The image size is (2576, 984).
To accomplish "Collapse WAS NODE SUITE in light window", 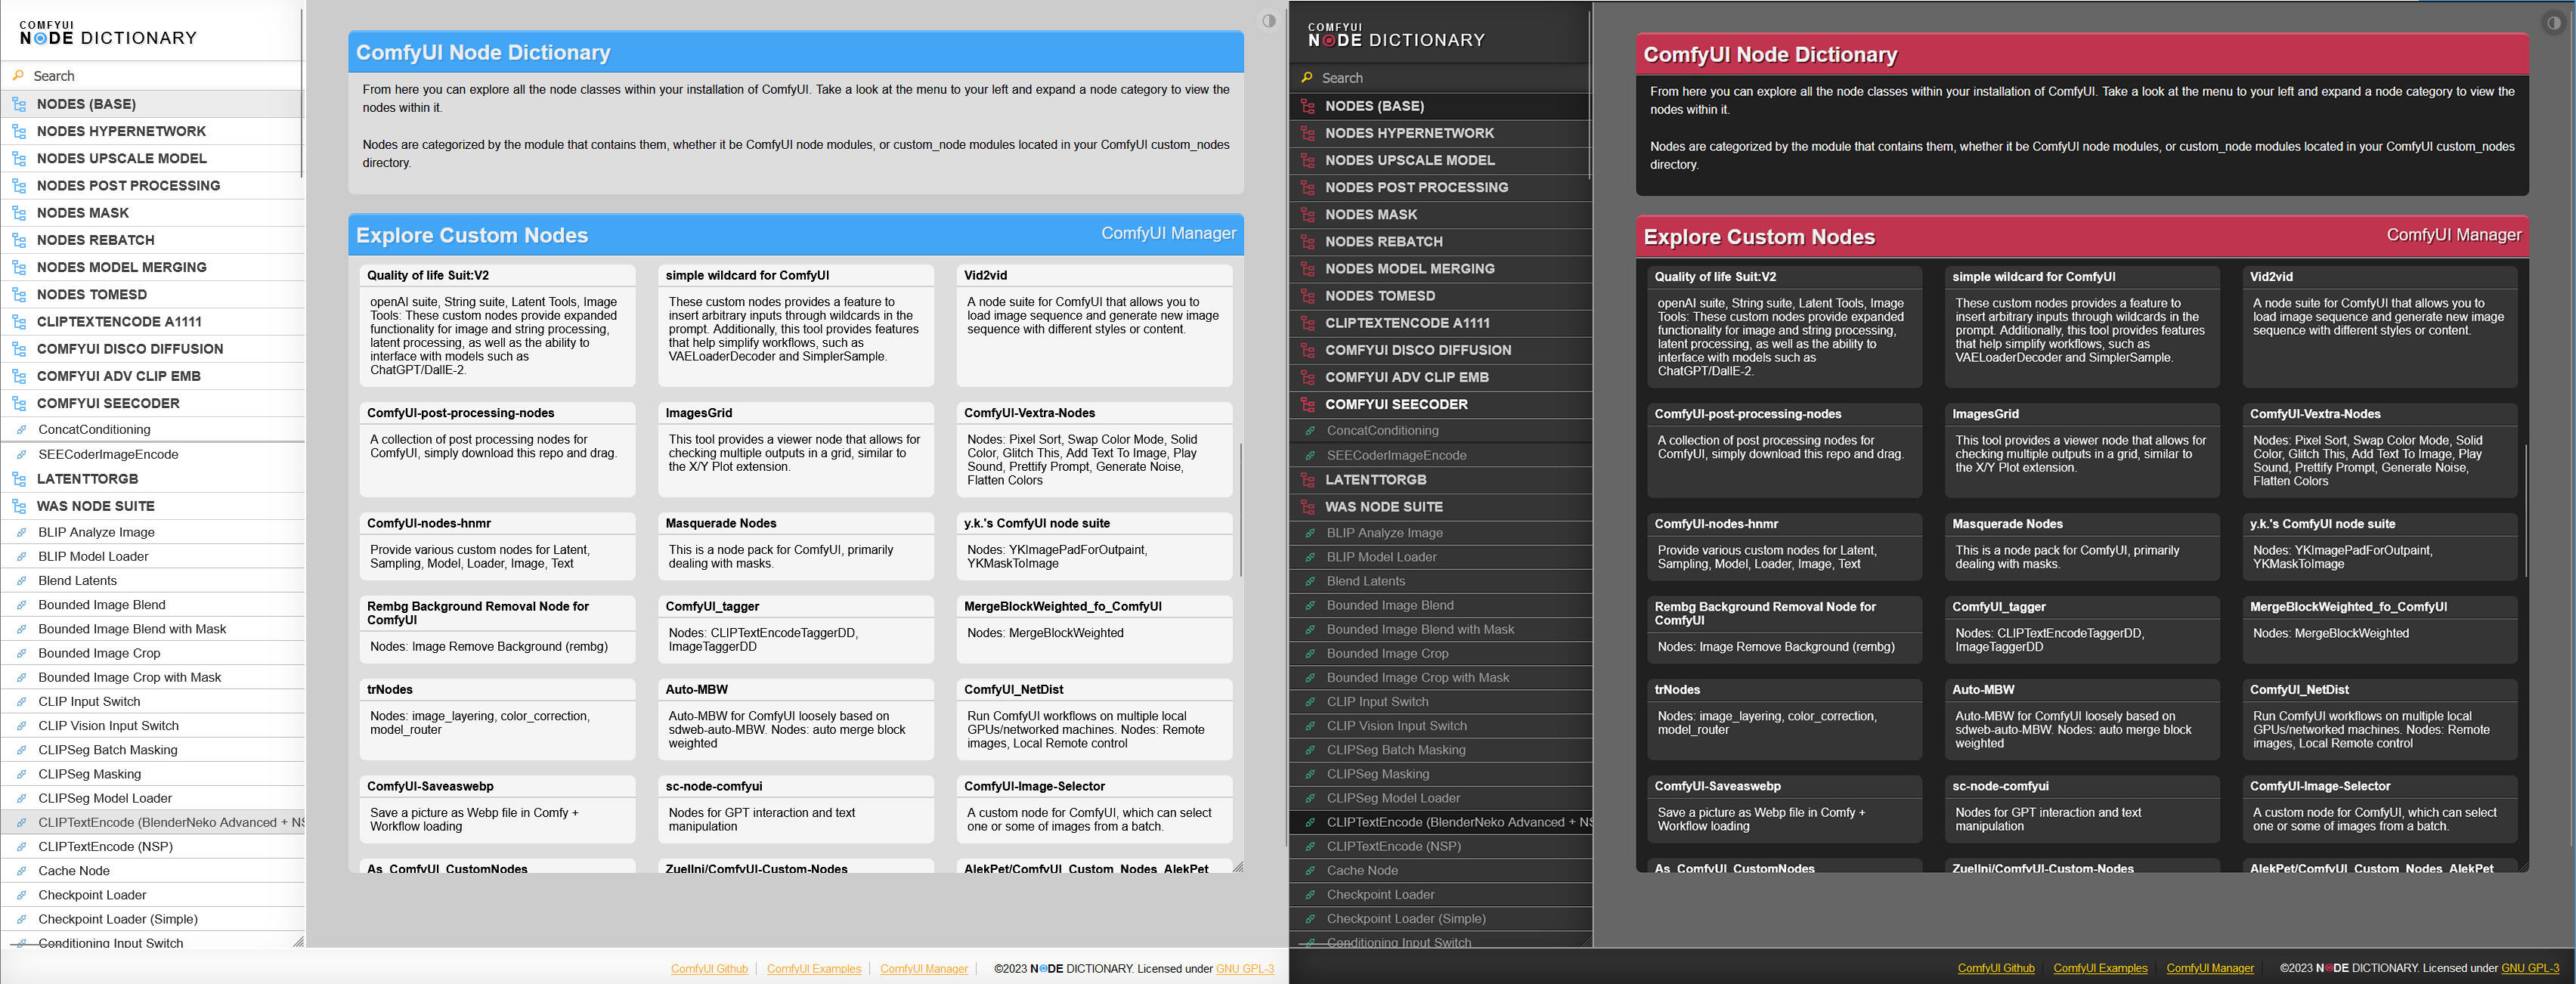I will tap(152, 506).
